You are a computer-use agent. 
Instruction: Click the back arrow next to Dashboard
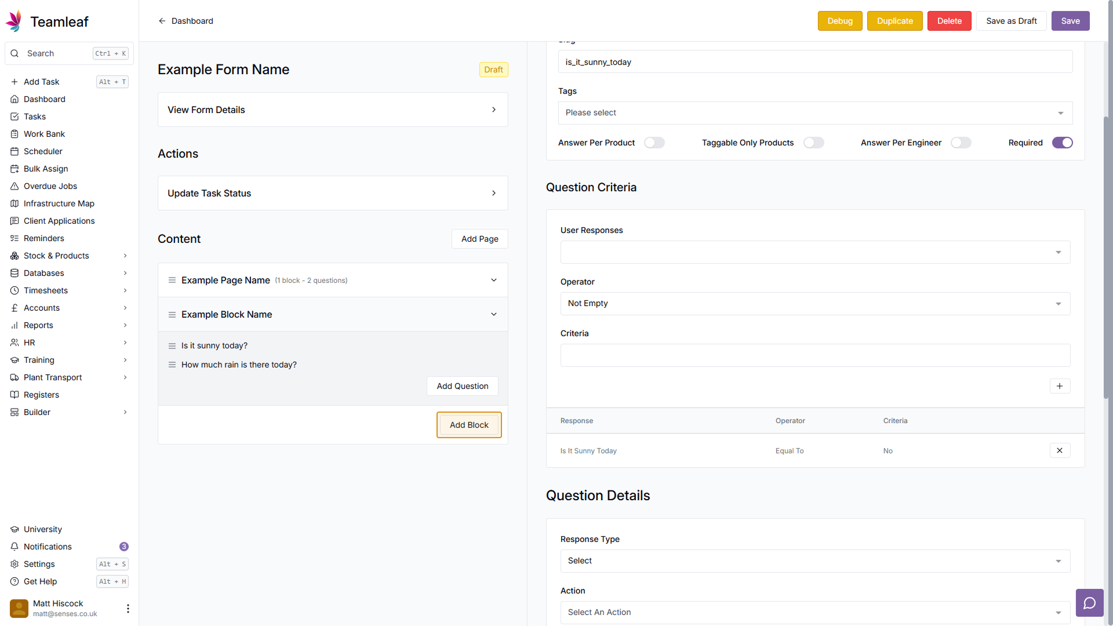click(x=162, y=21)
